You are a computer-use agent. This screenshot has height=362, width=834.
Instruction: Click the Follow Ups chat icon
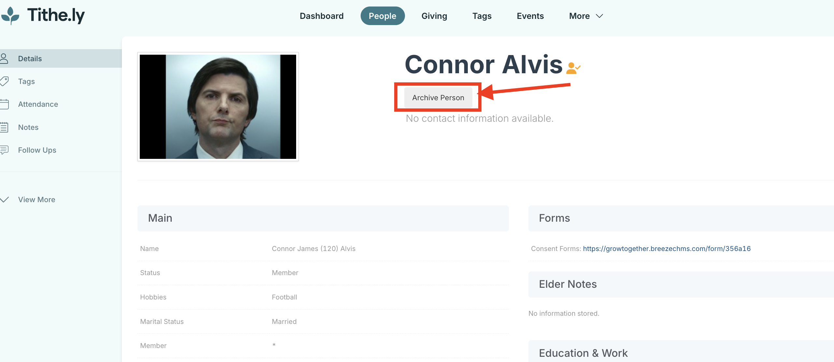click(x=4, y=150)
